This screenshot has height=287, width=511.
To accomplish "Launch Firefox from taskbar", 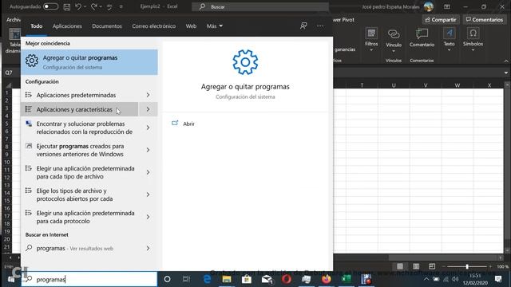I will [327, 279].
